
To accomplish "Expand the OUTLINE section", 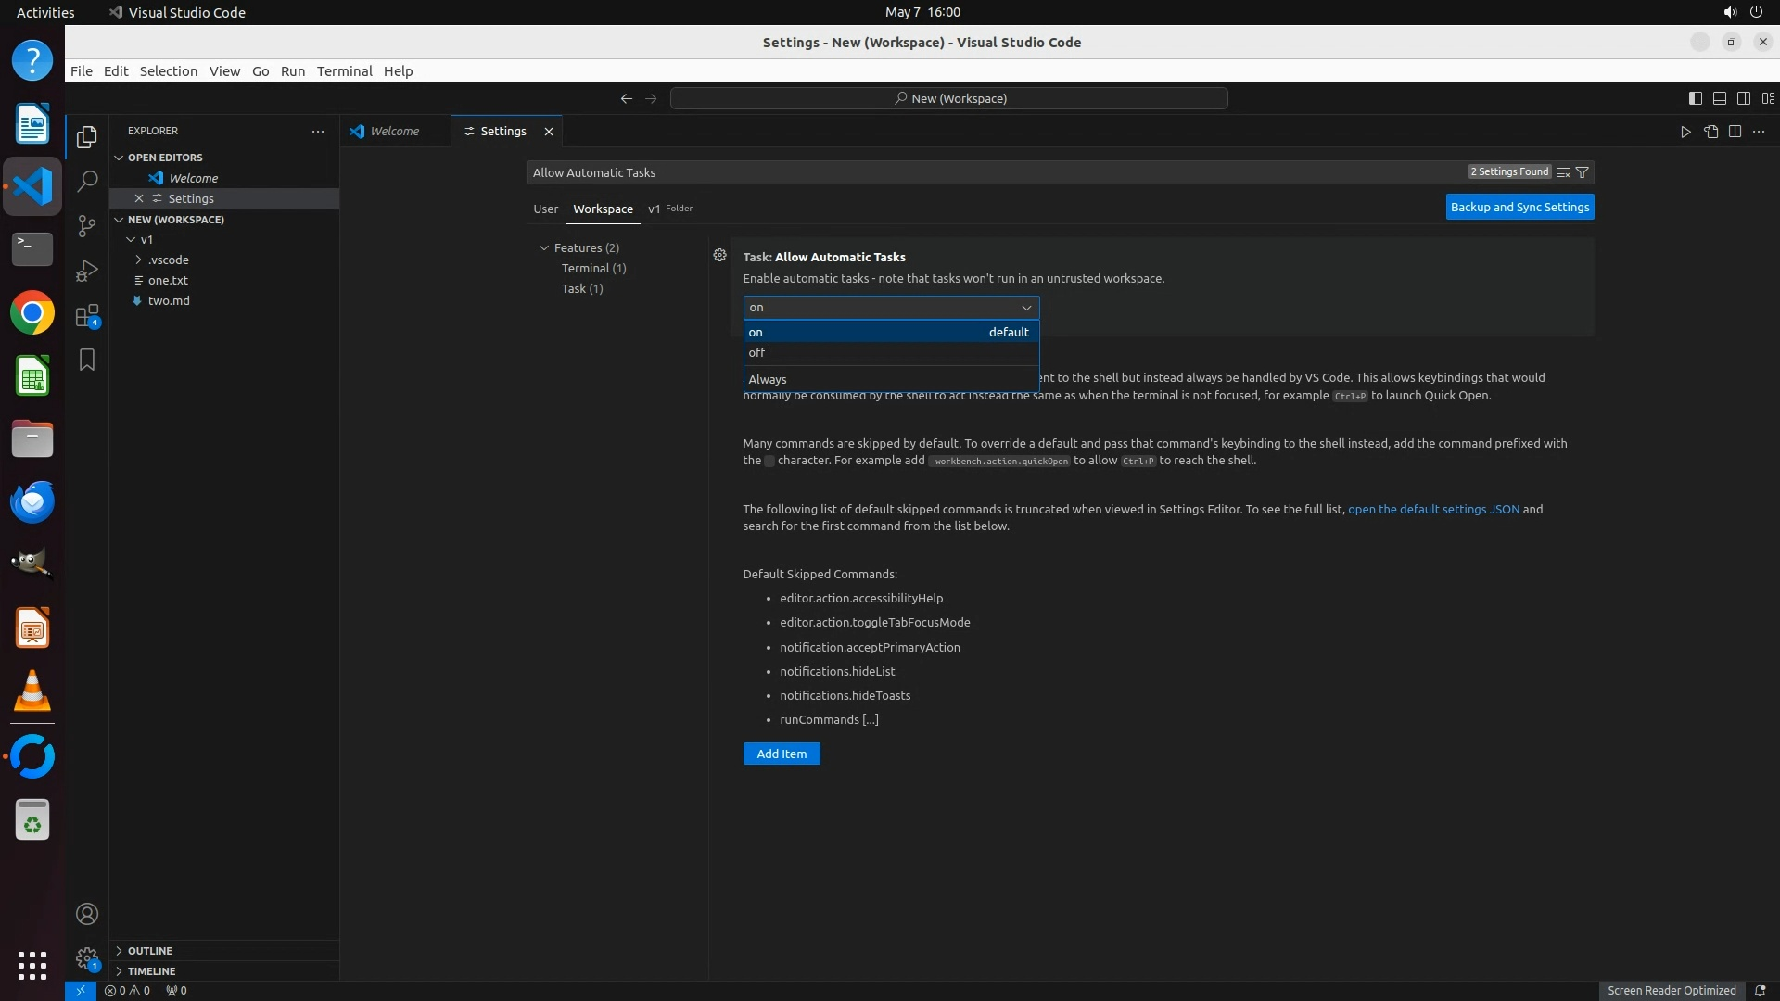I will click(x=150, y=951).
